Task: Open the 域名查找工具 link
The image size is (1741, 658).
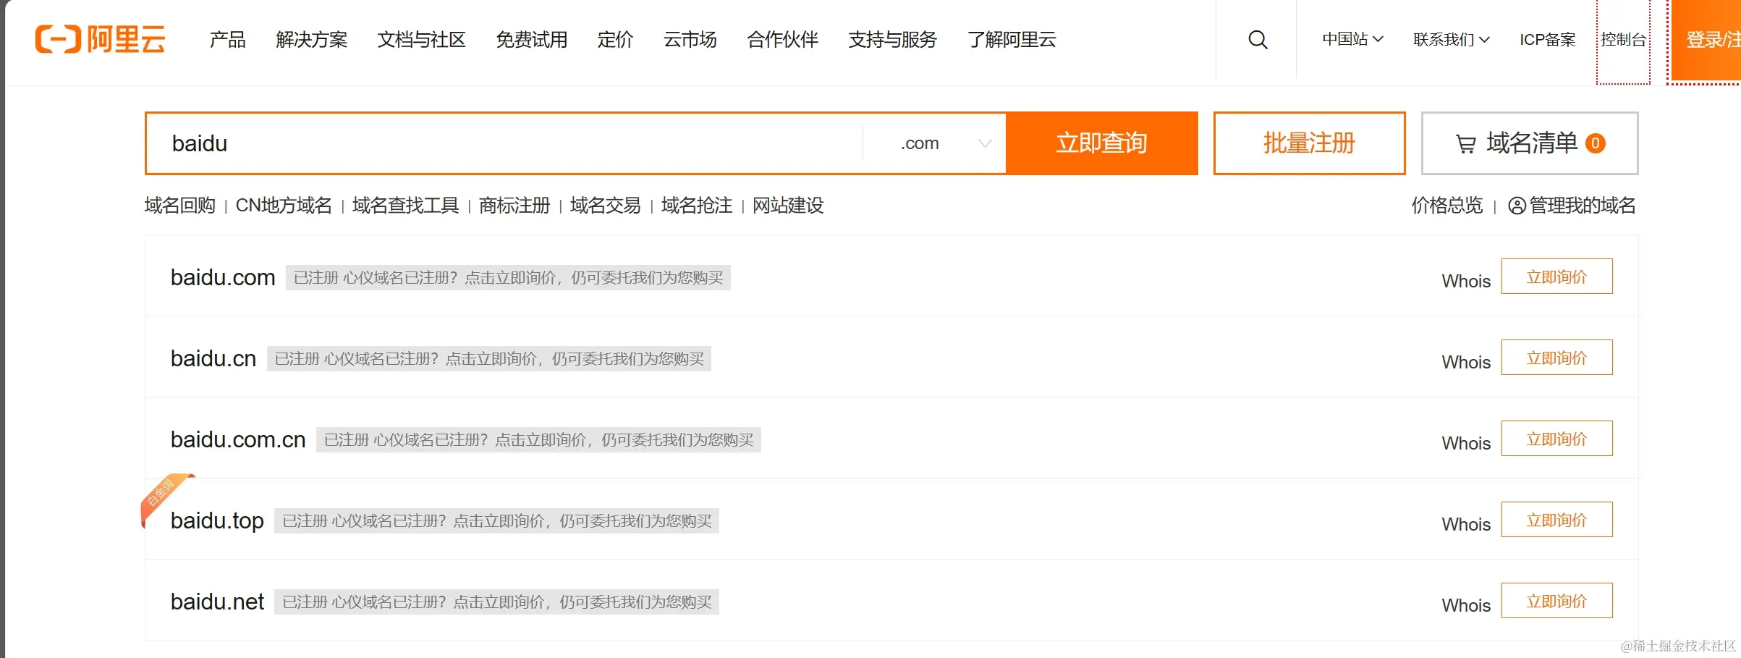Action: tap(405, 206)
